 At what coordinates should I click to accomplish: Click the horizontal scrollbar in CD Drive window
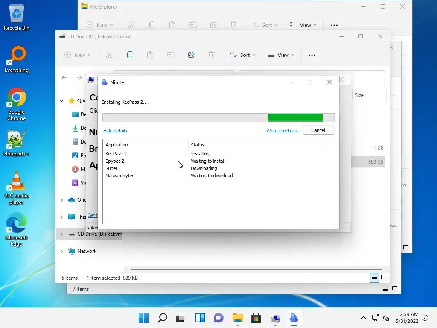pos(256,269)
